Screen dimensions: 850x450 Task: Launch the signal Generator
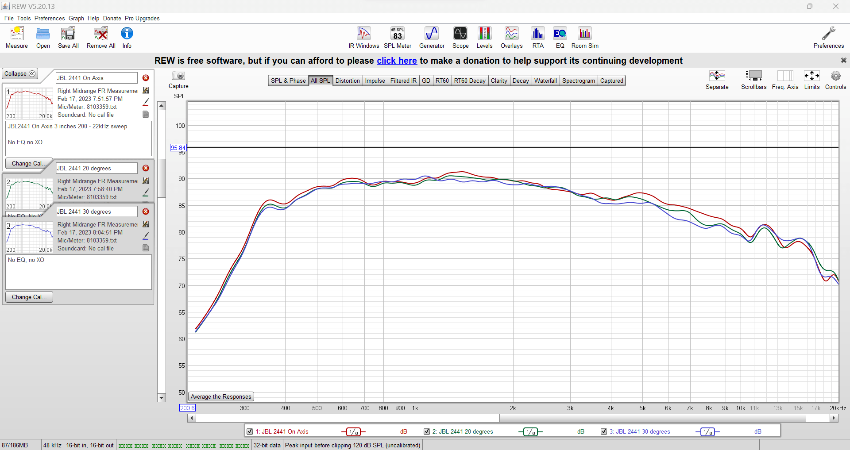point(432,38)
